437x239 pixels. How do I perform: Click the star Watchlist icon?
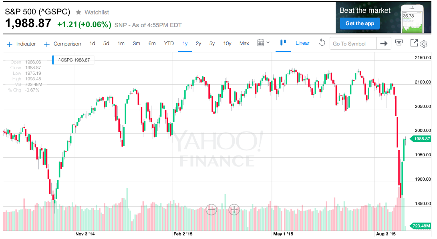[x=79, y=12]
